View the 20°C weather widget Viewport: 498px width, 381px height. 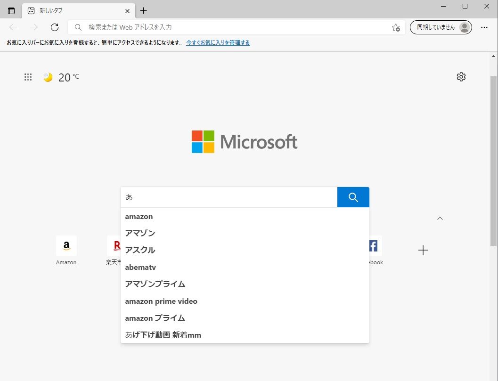[x=61, y=77]
